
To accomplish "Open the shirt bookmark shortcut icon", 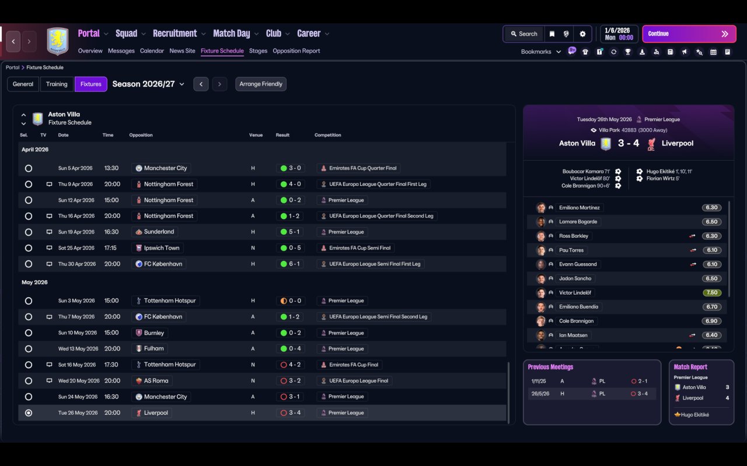I will click(x=585, y=52).
